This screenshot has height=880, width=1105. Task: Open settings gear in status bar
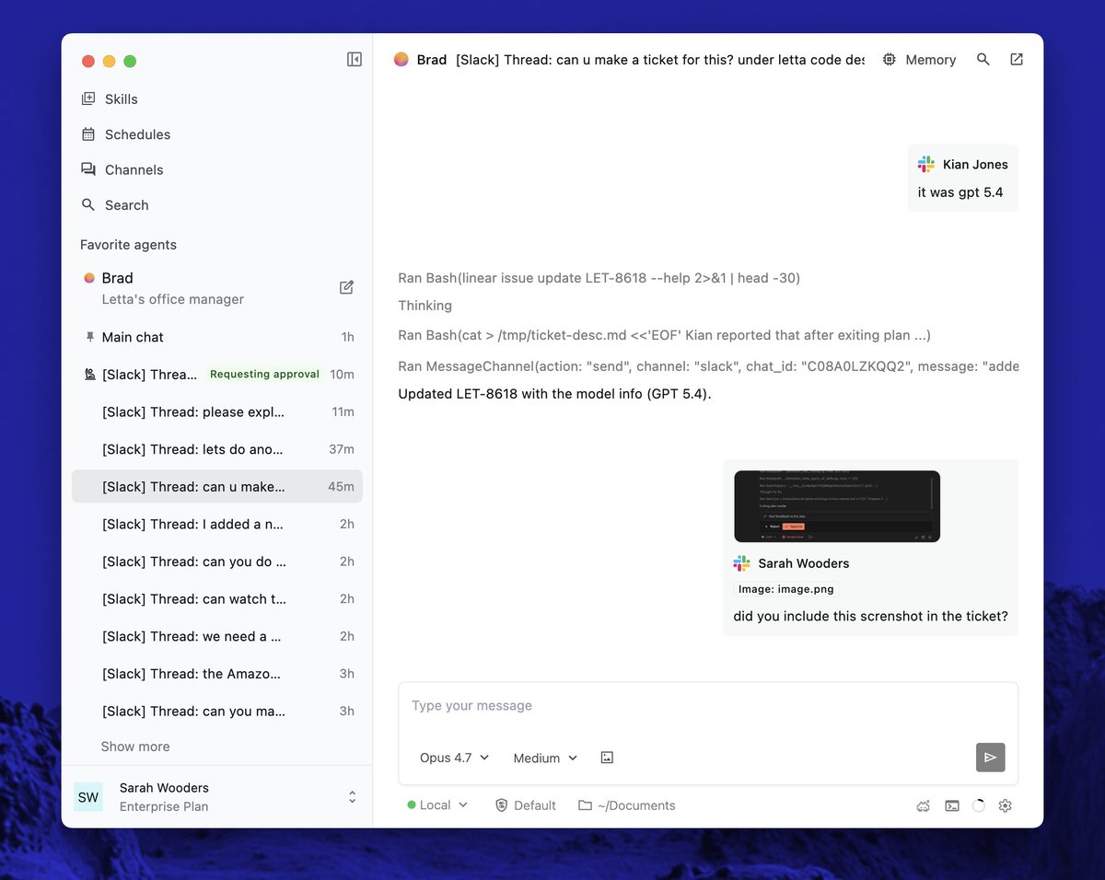click(x=1006, y=805)
